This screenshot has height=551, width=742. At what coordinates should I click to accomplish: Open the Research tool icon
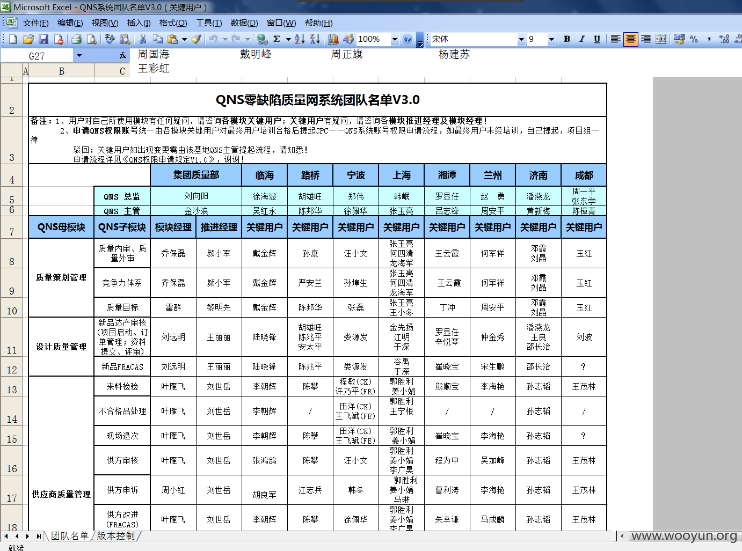coord(125,39)
